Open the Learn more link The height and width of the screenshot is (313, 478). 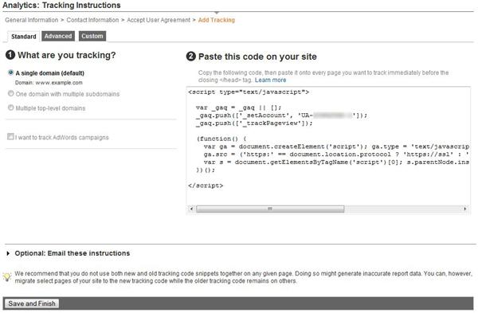pyautogui.click(x=270, y=80)
